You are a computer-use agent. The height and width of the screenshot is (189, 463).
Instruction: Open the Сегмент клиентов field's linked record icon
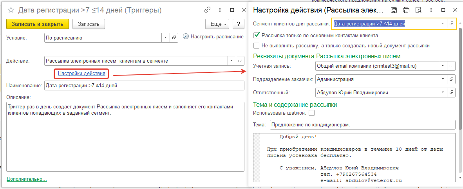(x=451, y=24)
